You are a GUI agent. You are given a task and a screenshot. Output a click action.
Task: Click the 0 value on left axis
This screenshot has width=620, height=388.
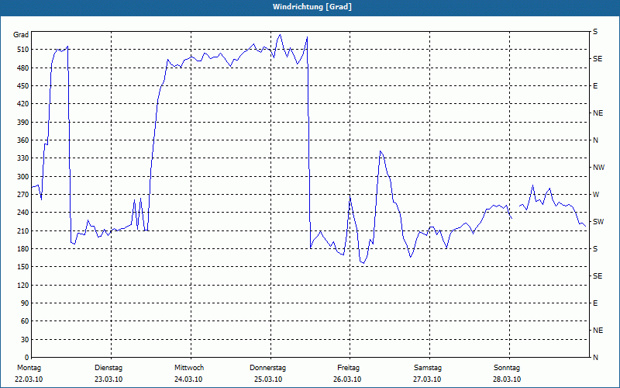(26, 358)
